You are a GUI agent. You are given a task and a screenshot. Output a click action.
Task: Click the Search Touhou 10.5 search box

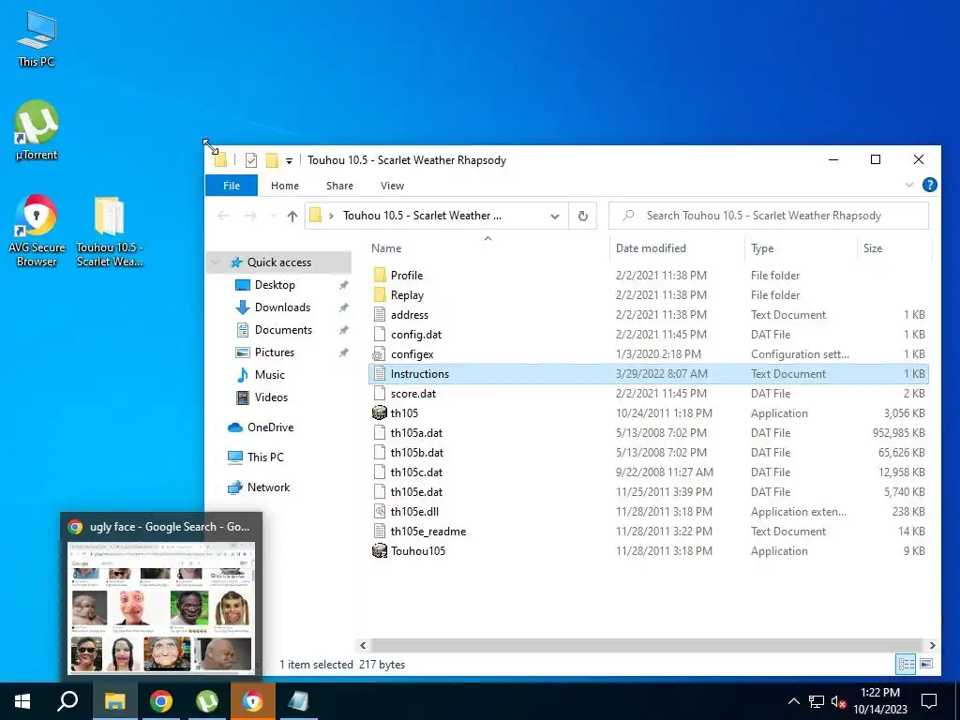point(769,216)
